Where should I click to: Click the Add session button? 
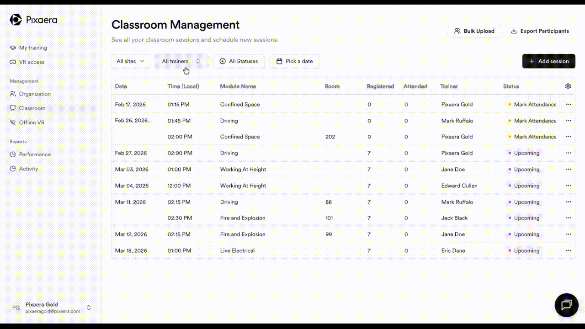click(548, 61)
